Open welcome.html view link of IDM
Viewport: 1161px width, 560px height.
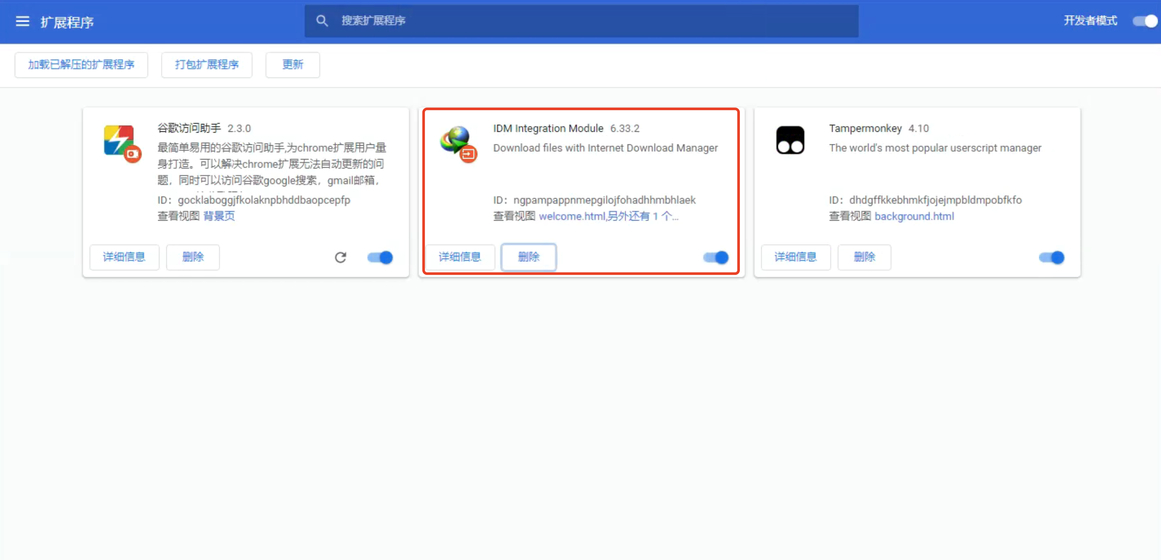(x=609, y=216)
